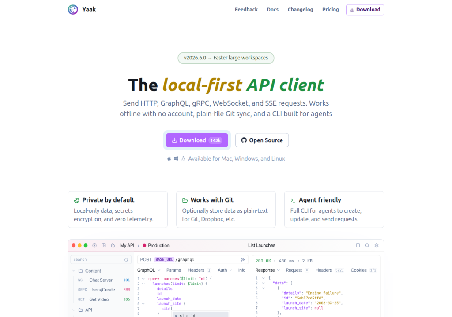Click the purple Download 143k button
The image size is (452, 317).
[x=197, y=140]
